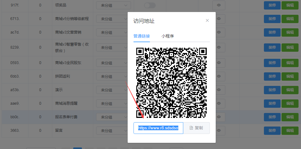Click 装修 for 商城消息提醒 row
The width and height of the screenshot is (301, 149).
coord(272,103)
